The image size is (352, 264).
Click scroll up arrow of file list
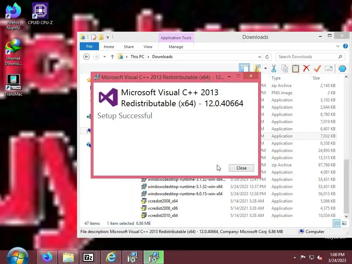pyautogui.click(x=346, y=77)
